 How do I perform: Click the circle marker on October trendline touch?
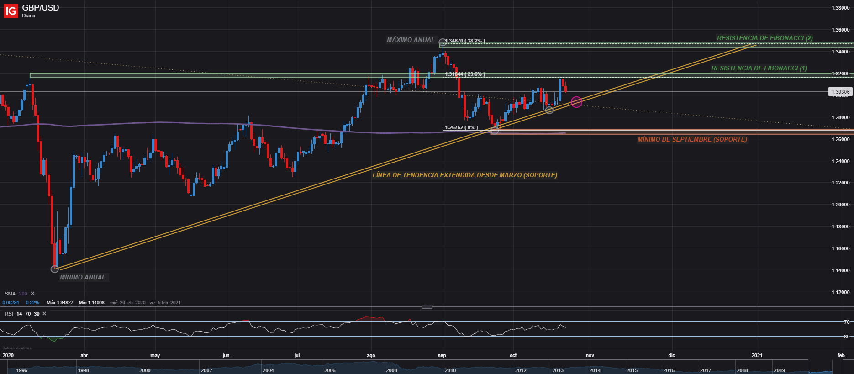pos(549,110)
